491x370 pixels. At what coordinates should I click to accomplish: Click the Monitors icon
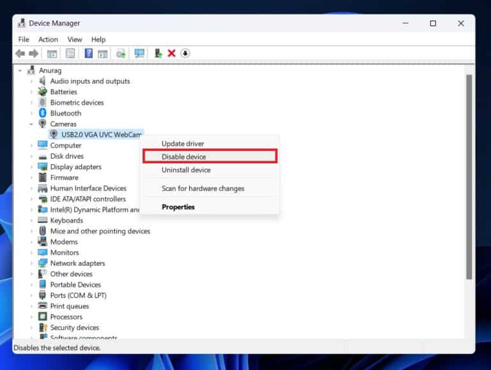pos(42,252)
